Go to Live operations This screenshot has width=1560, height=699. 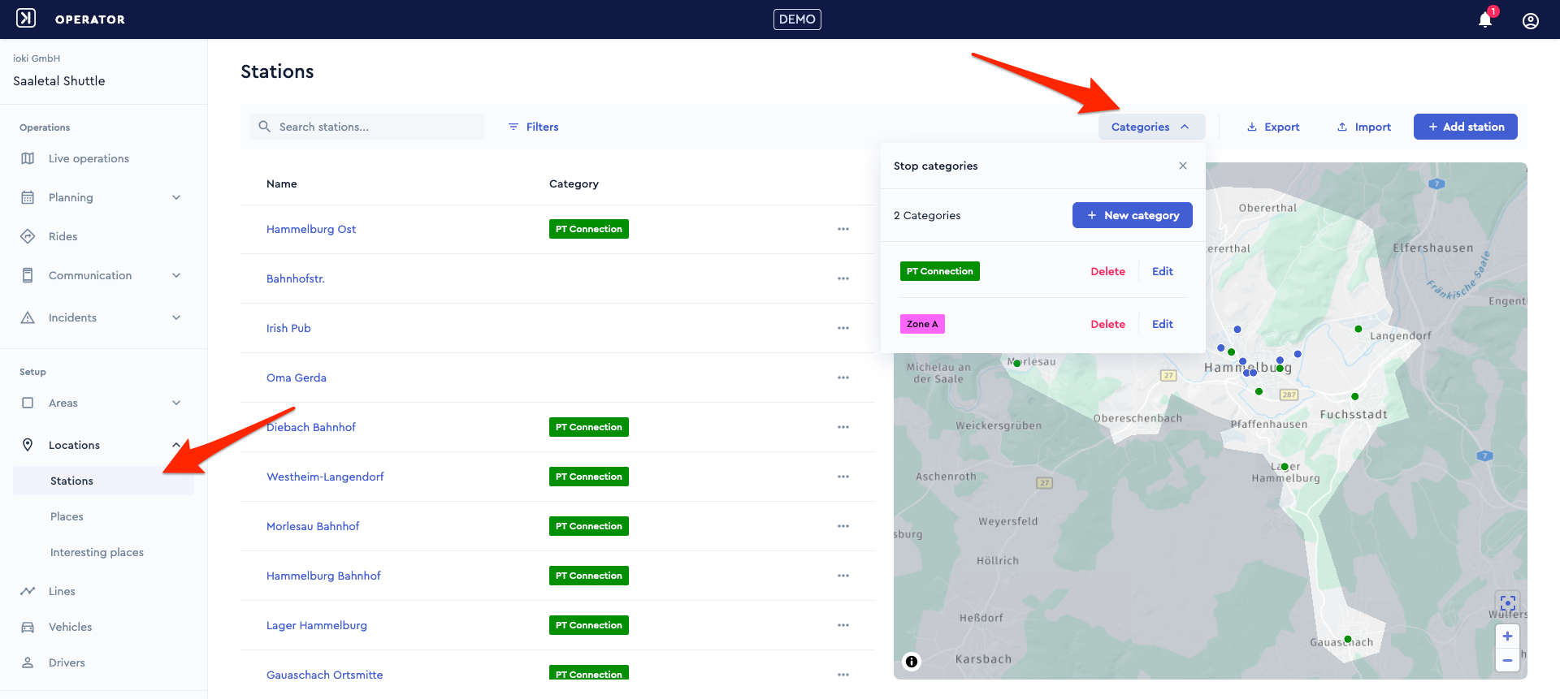tap(89, 158)
